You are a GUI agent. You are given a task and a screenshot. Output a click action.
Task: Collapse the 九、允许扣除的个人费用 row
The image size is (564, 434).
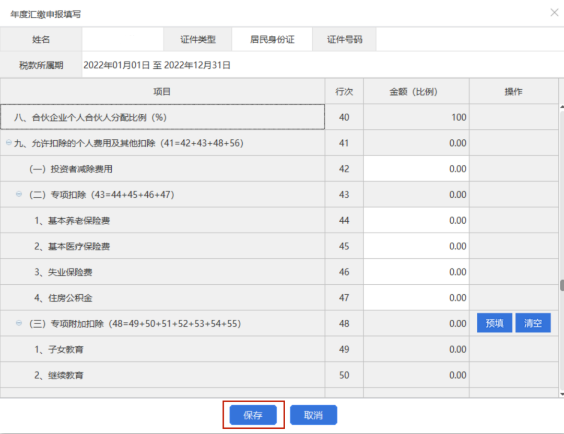[8, 142]
